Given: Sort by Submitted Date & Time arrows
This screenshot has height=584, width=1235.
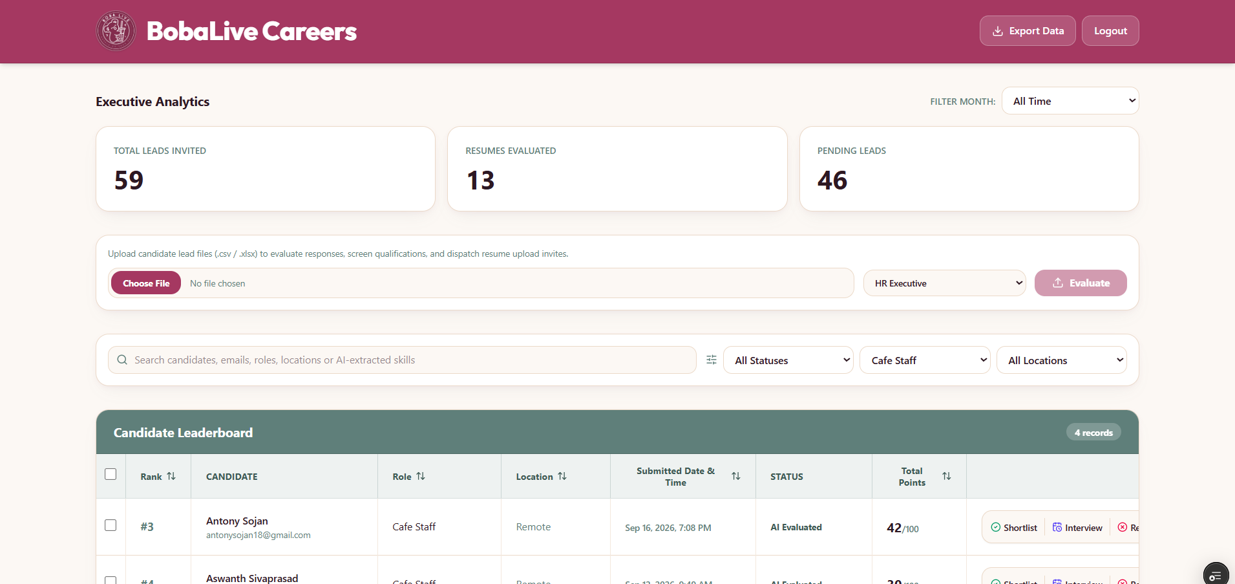Looking at the screenshot, I should tap(736, 476).
